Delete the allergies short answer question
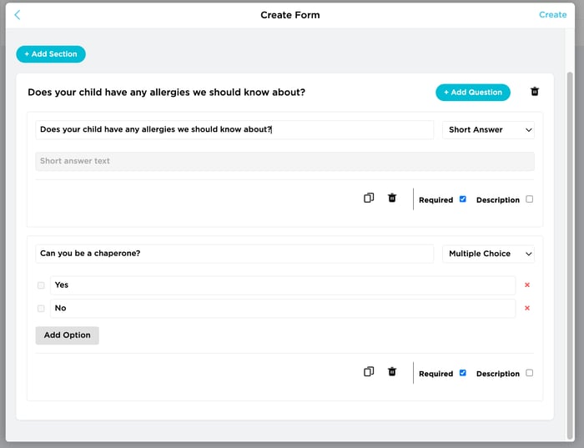This screenshot has height=448, width=584. tap(392, 198)
